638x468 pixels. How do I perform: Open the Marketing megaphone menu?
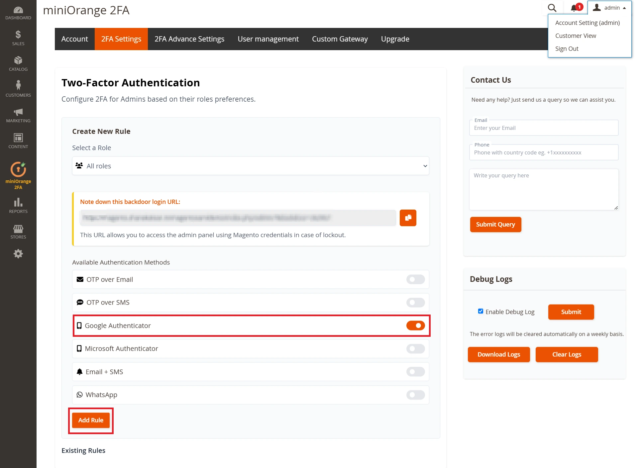(x=18, y=115)
